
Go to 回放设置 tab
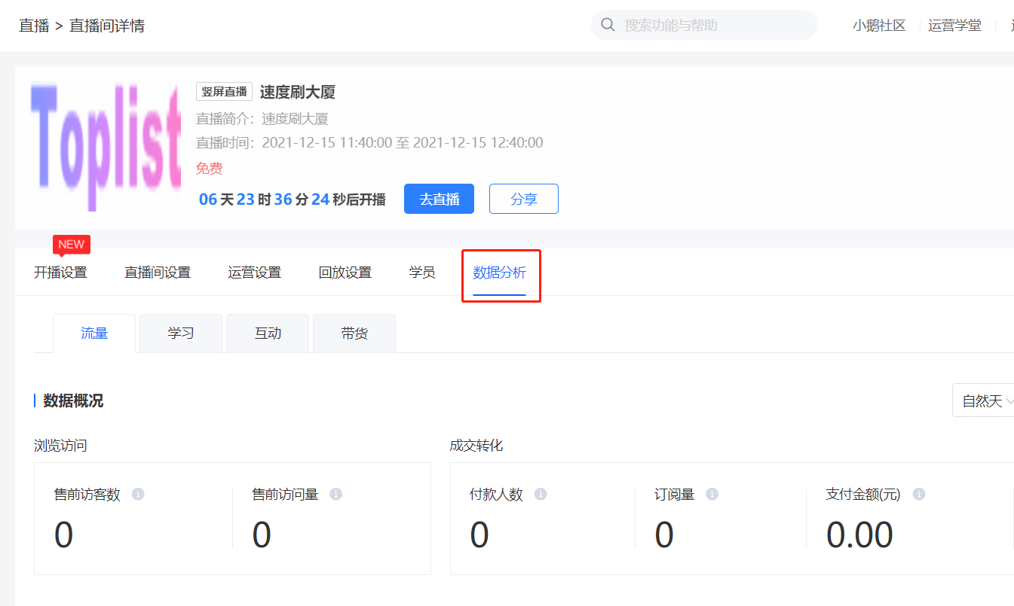[345, 273]
